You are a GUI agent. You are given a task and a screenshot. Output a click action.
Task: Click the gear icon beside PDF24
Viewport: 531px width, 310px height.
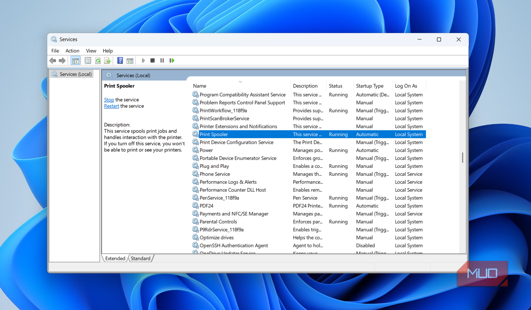[x=195, y=206]
